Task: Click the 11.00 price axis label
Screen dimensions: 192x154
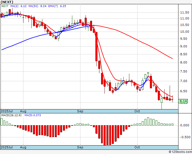Action: (x=185, y=18)
